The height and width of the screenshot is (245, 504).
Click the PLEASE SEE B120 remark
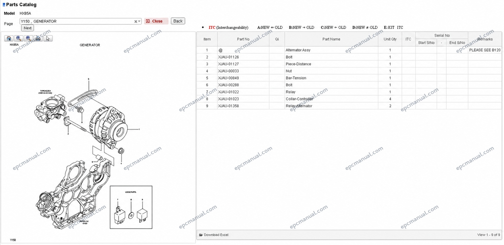tap(485, 50)
